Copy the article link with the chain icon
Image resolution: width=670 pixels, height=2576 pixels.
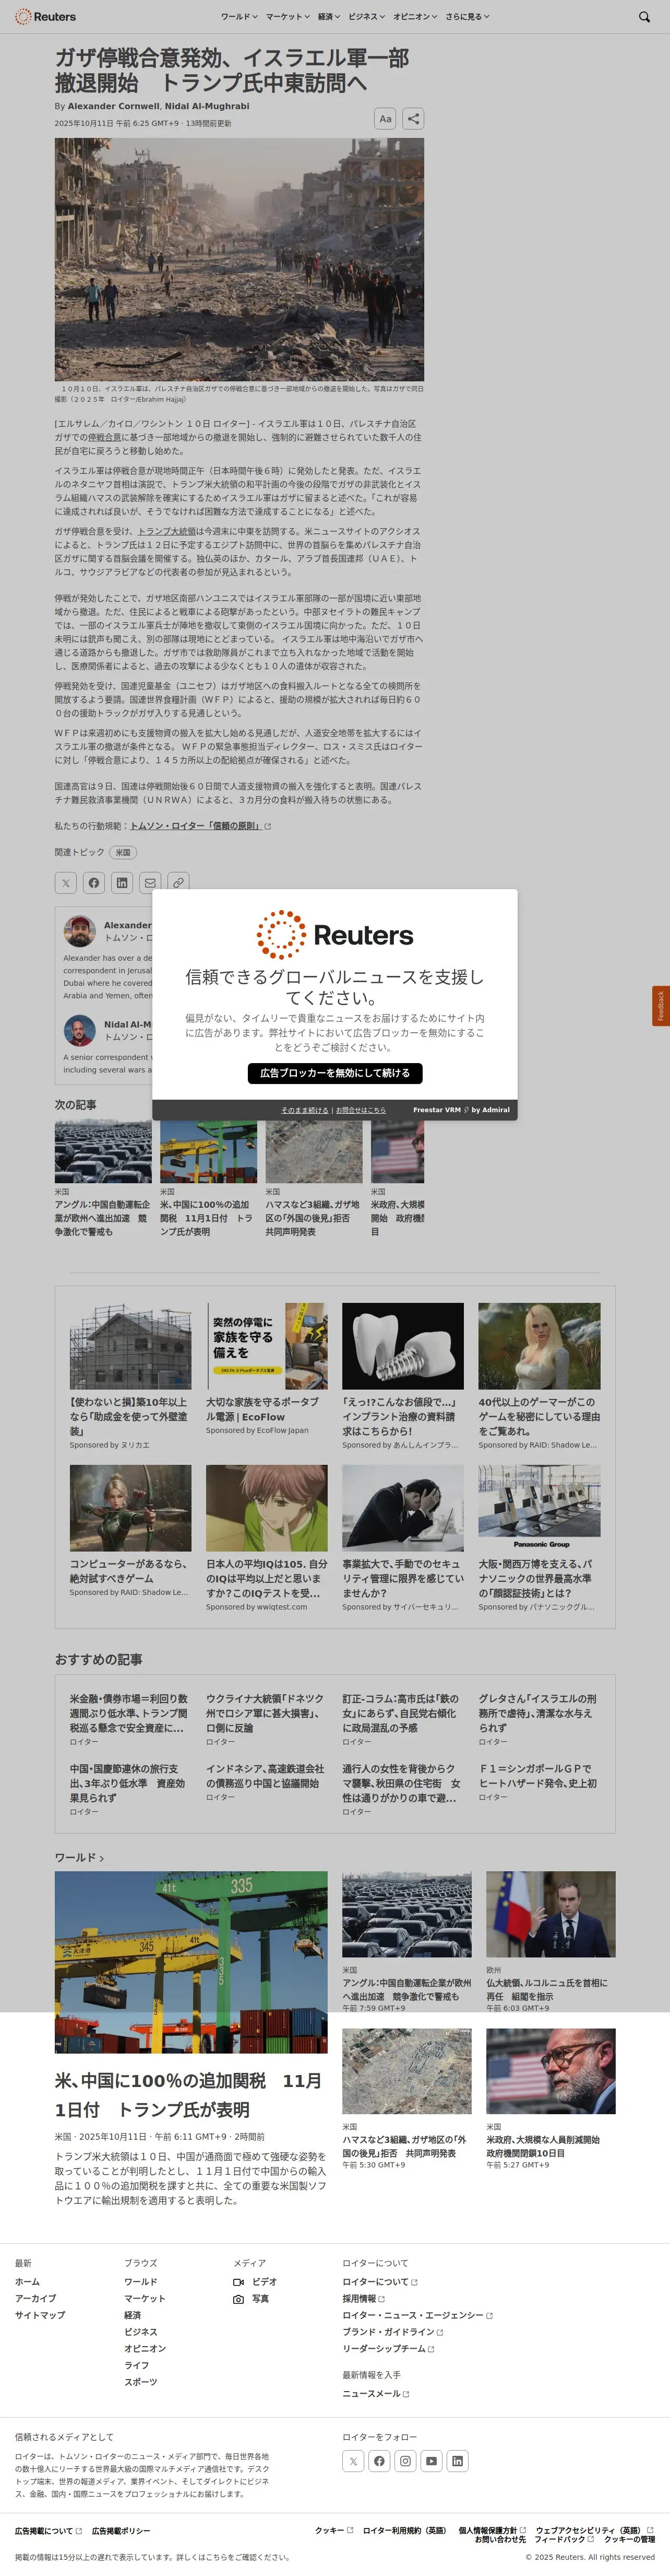(178, 883)
